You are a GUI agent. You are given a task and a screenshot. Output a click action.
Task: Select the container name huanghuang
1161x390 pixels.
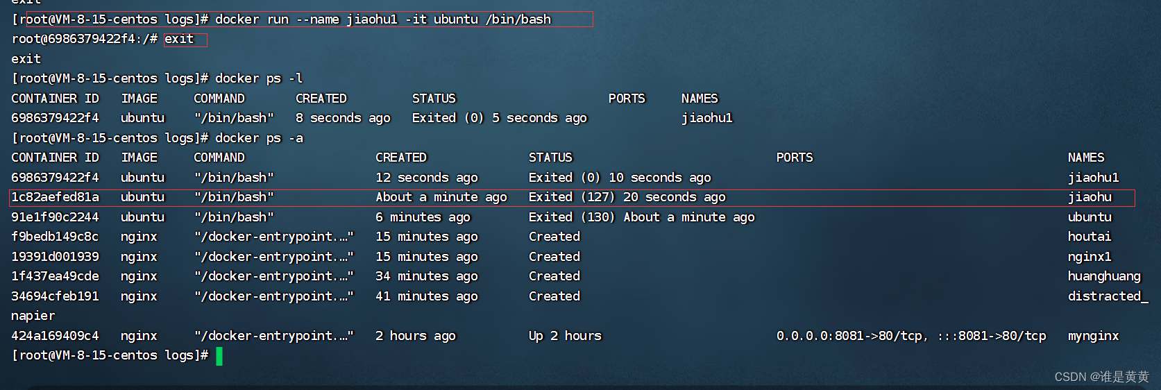click(x=1104, y=276)
